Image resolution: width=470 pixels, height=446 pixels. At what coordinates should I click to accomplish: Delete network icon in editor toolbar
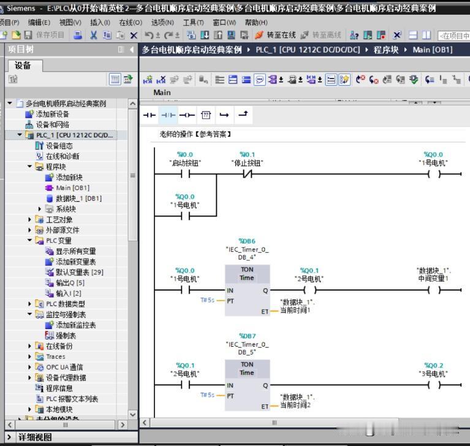tap(161, 80)
